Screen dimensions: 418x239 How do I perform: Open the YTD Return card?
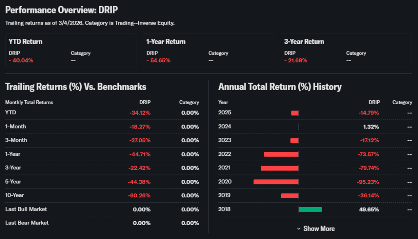coord(71,50)
